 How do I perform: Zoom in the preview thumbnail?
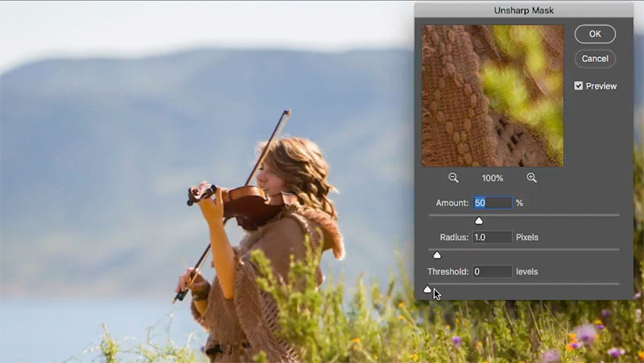531,178
